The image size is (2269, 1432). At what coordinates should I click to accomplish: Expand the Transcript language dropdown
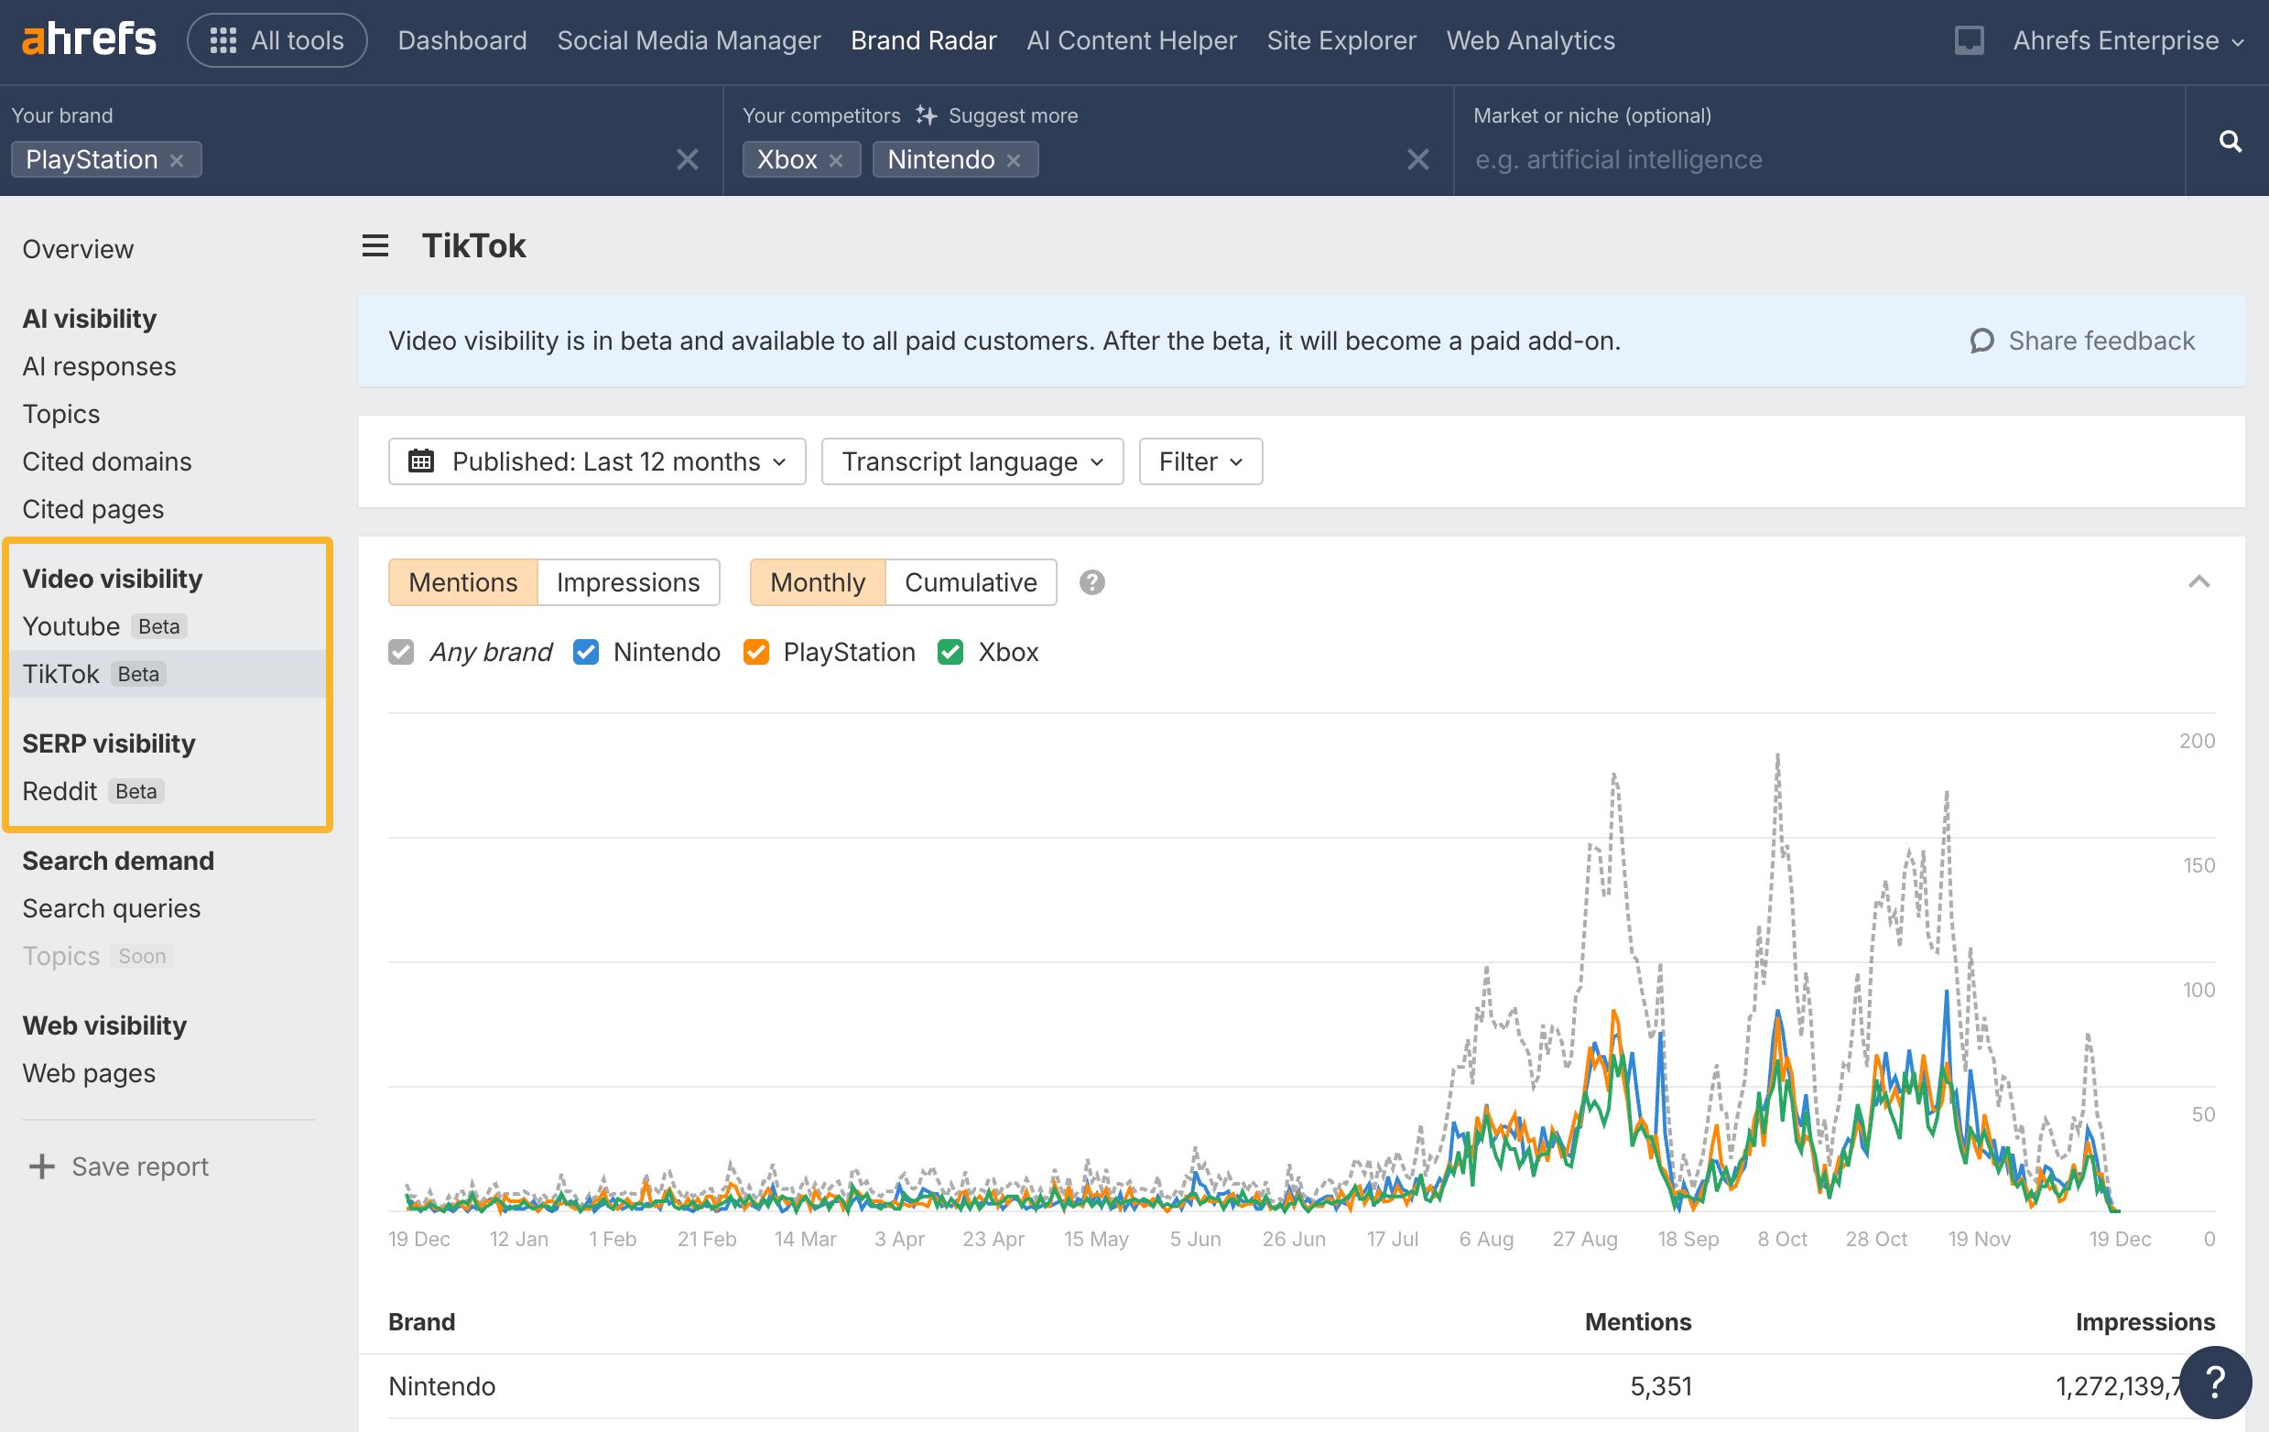click(x=972, y=461)
